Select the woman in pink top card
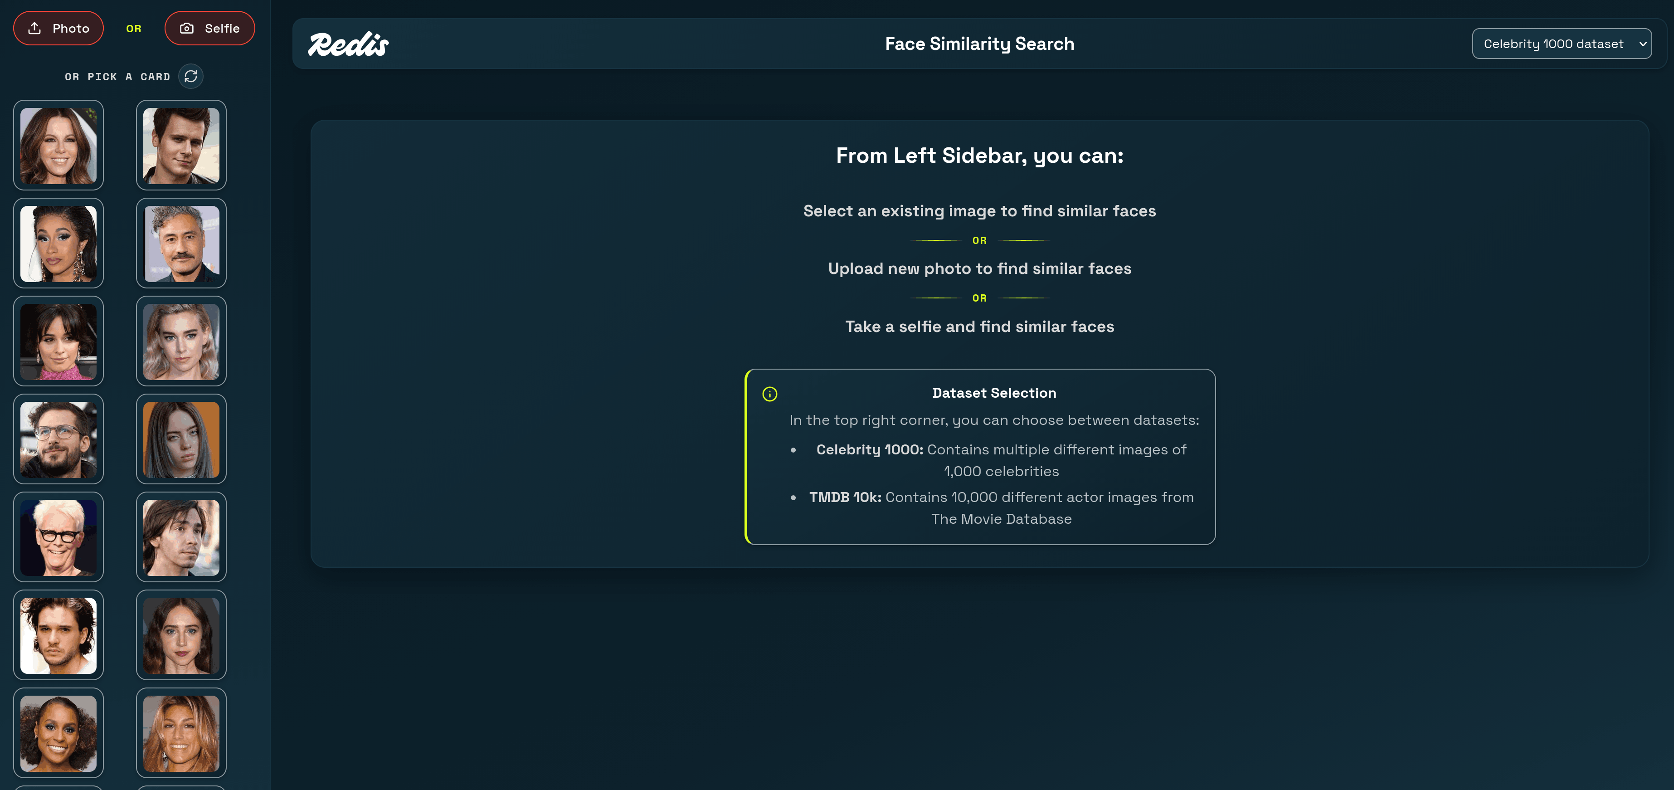The height and width of the screenshot is (790, 1674). pos(58,341)
